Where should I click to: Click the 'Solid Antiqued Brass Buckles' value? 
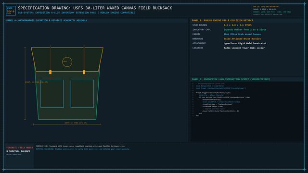[x=242, y=39]
